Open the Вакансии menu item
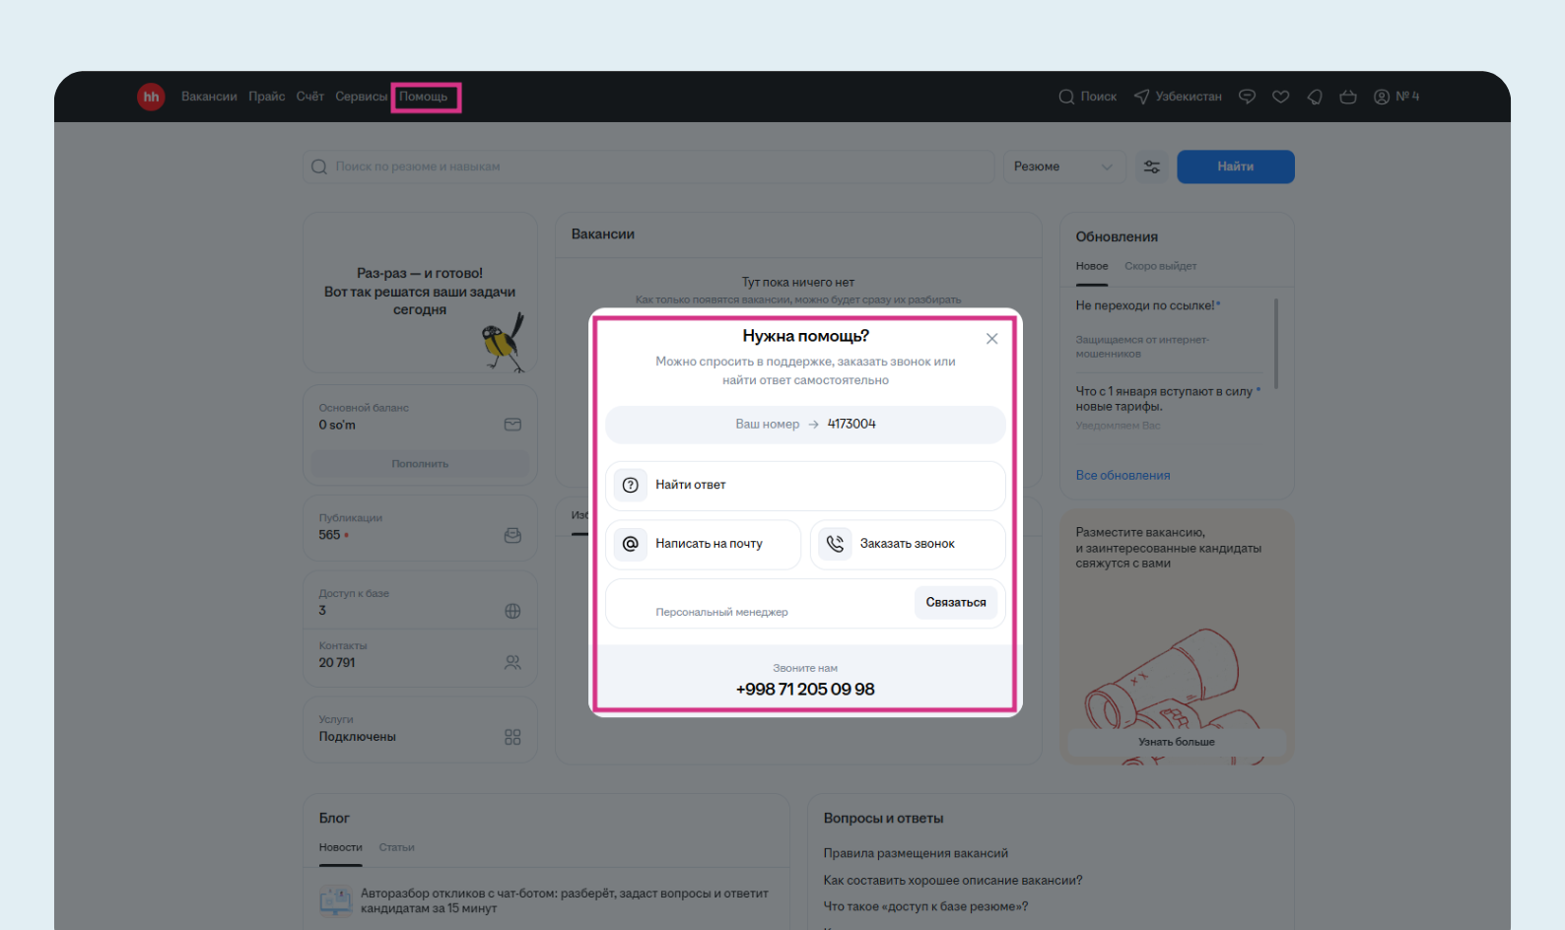This screenshot has width=1565, height=930. click(209, 97)
